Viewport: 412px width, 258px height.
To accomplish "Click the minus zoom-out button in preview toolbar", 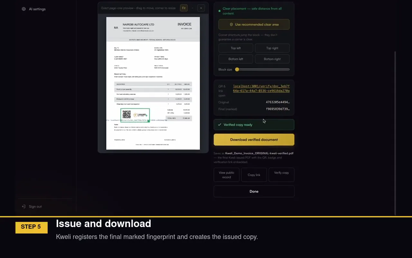I will pyautogui.click(x=192, y=8).
